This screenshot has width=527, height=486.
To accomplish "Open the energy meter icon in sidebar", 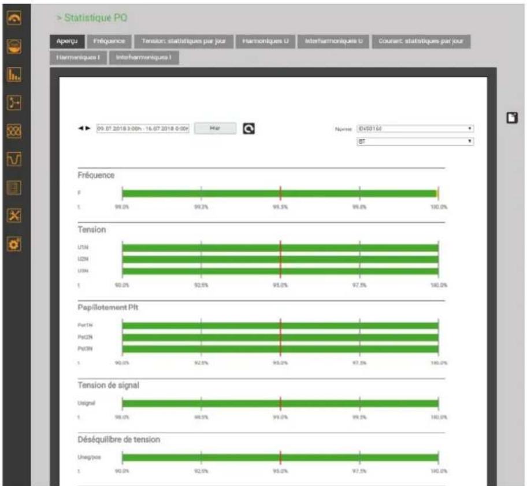I will coord(14,46).
